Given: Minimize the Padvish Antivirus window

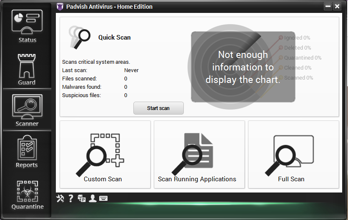Looking at the screenshot, I should pos(328,6).
